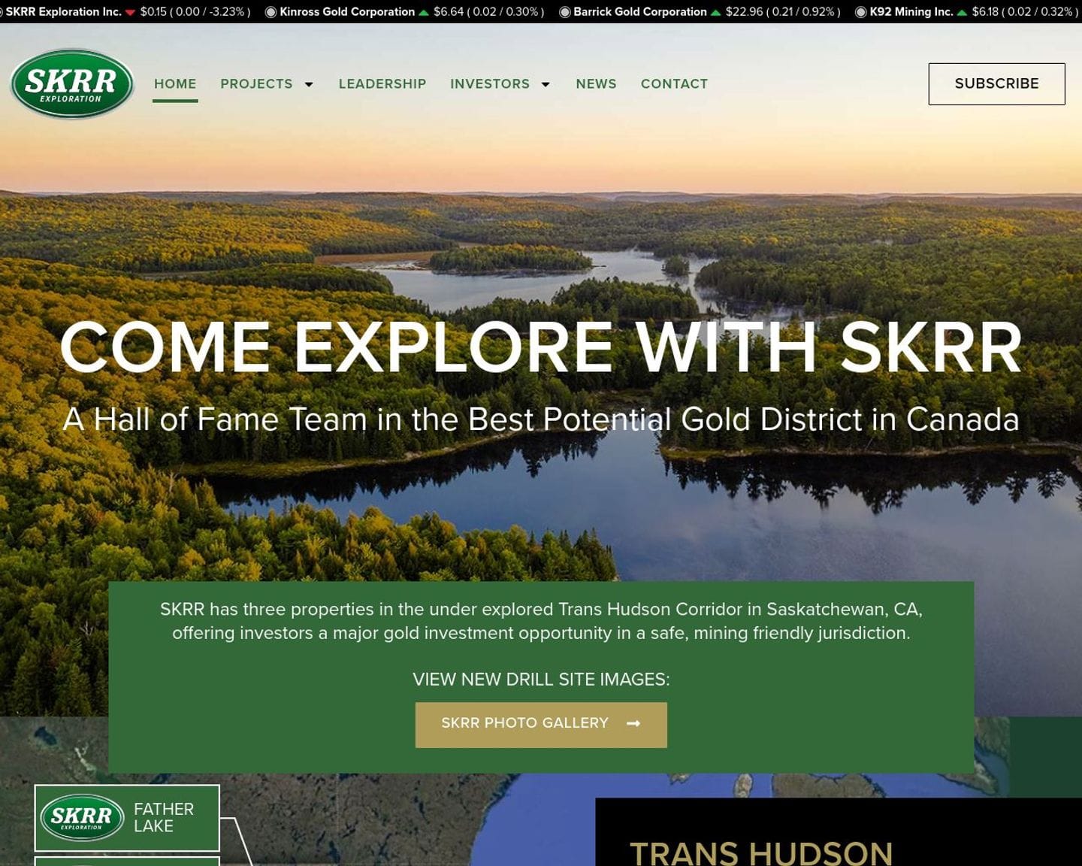Click the red down arrow beside SKRR Exploration ticker

(131, 12)
